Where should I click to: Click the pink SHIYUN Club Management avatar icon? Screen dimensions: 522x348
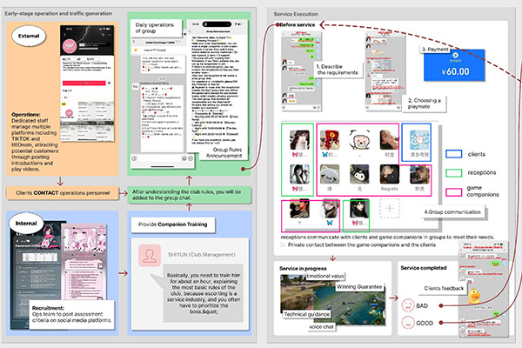(150, 256)
